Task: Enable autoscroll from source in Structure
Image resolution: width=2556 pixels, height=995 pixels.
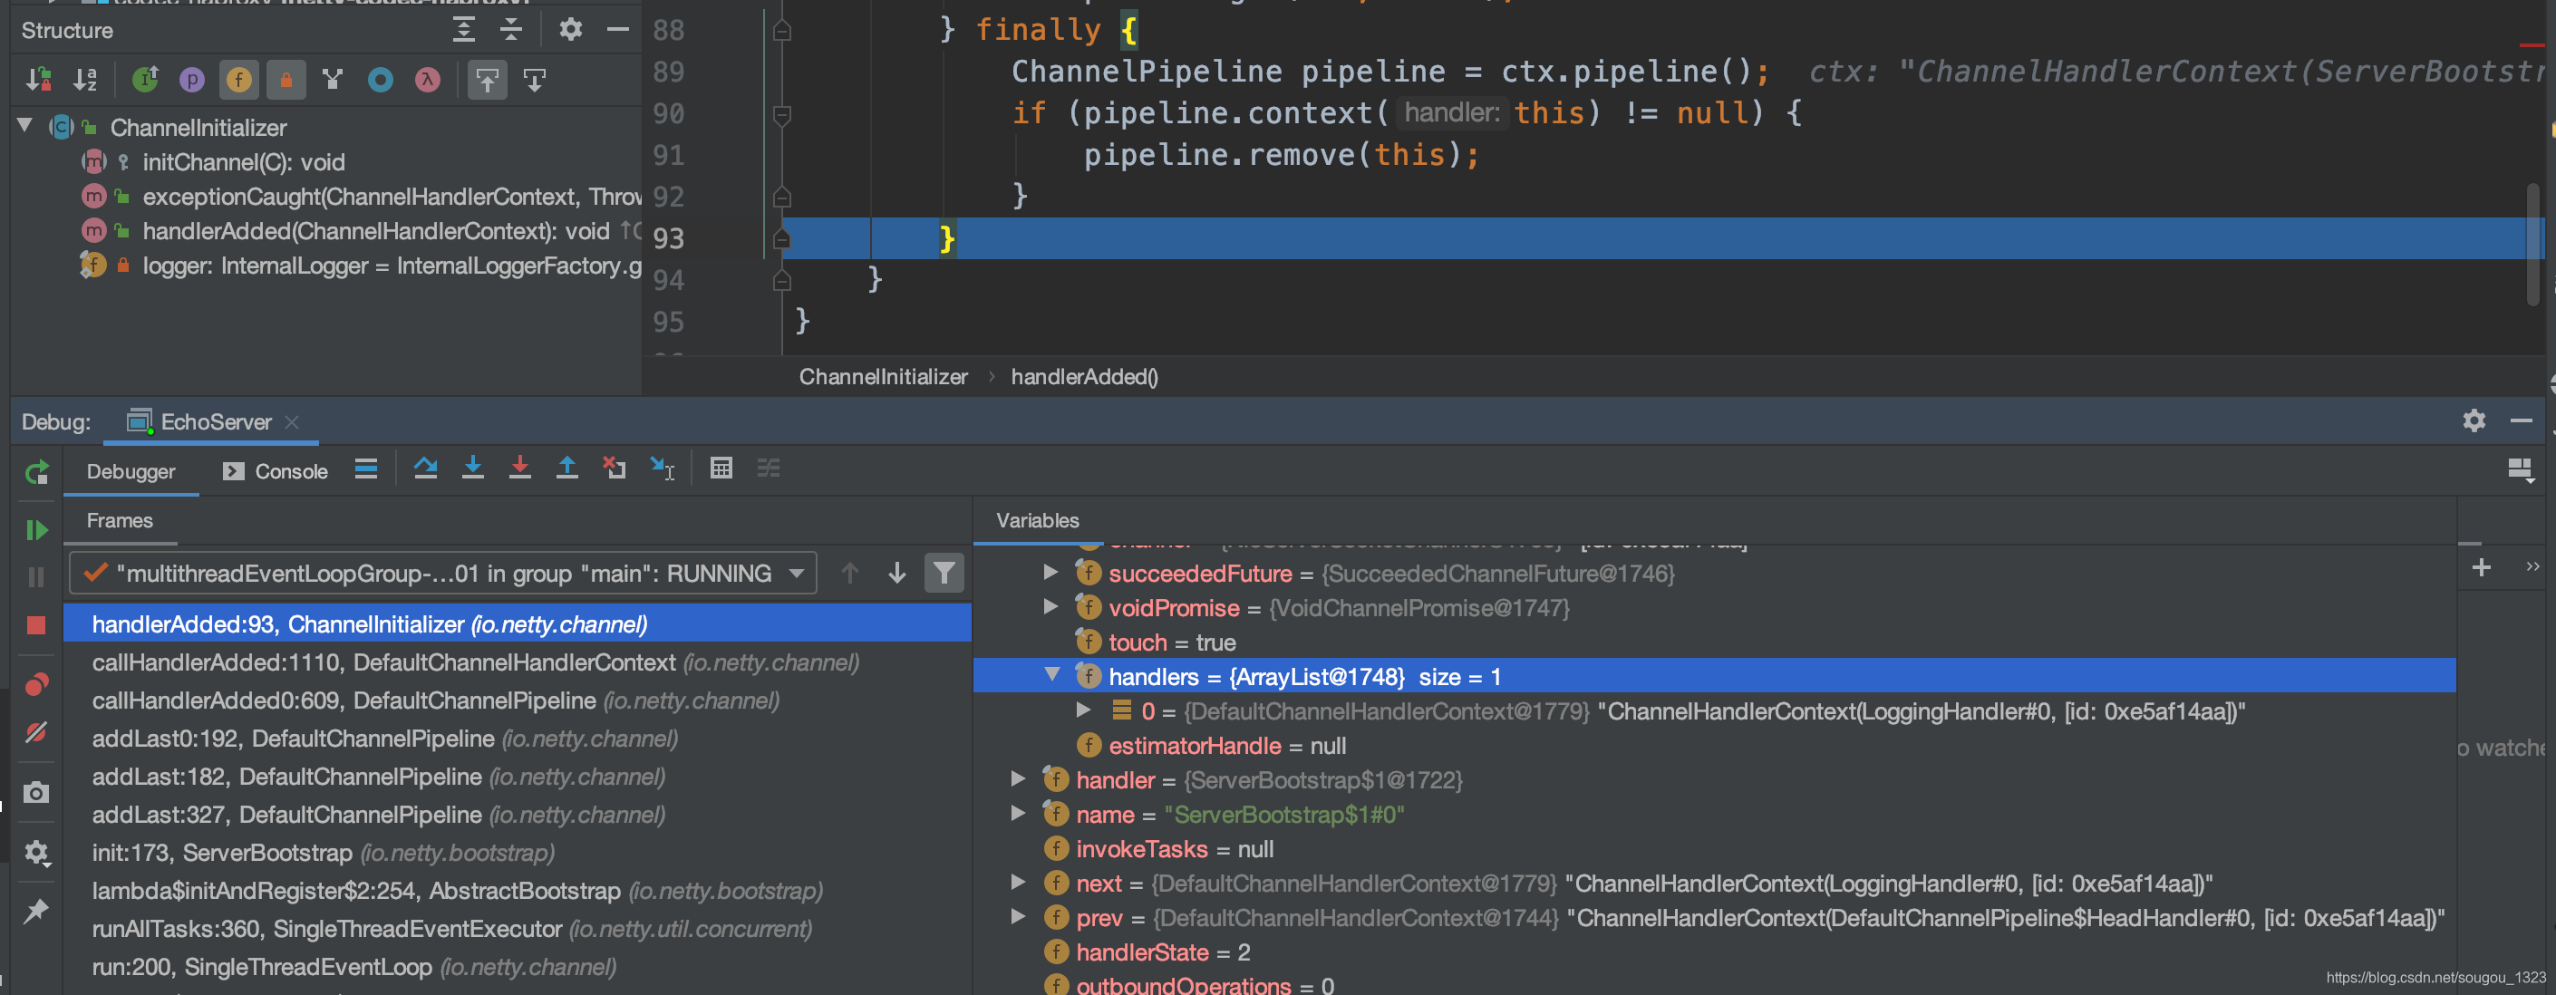Action: click(535, 80)
